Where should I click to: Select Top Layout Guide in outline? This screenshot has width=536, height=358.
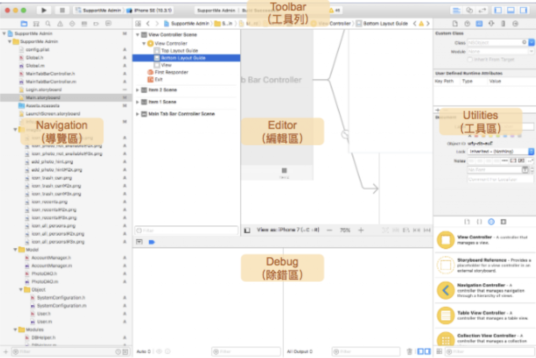tap(180, 51)
